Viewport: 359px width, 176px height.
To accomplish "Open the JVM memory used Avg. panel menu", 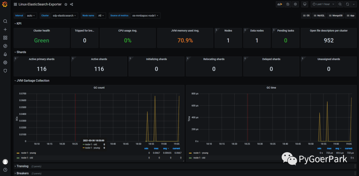I will pos(185,31).
